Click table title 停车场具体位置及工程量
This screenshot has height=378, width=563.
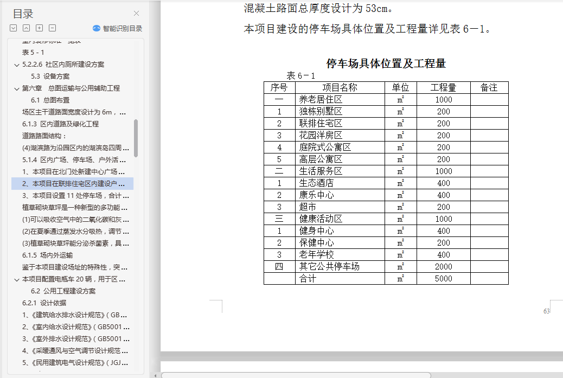pos(386,63)
